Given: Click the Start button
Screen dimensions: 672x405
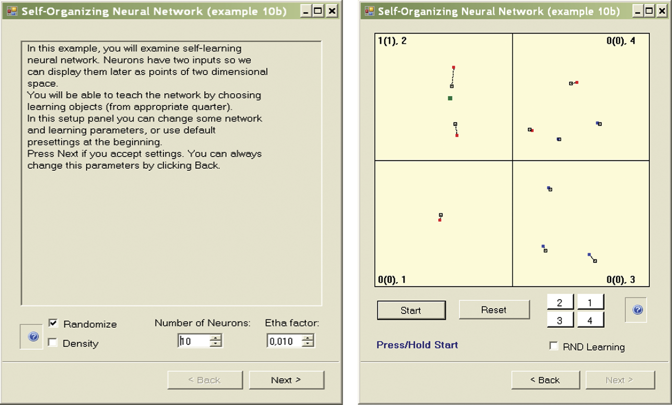Looking at the screenshot, I should click(x=411, y=310).
